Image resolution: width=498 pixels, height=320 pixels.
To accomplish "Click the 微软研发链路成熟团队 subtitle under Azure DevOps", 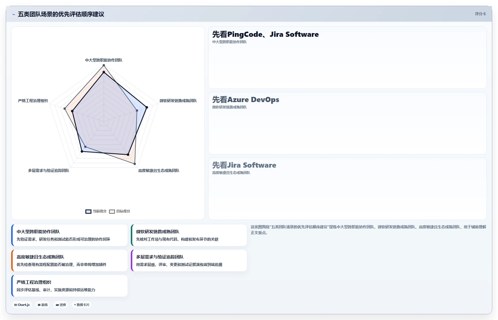I will 229,107.
